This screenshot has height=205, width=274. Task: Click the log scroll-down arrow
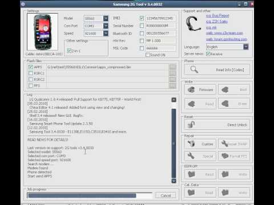[x=174, y=181]
